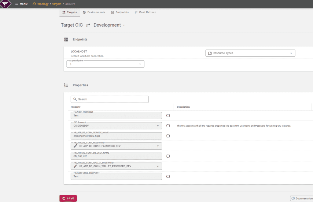Switch to the Environments tab
313x202 pixels.
coord(94,12)
